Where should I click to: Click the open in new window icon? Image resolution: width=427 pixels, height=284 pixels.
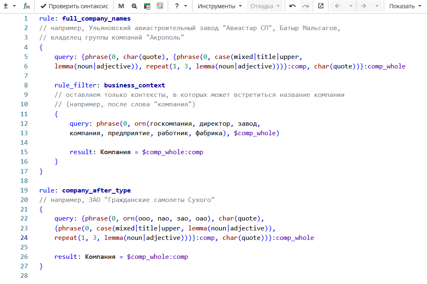[321, 6]
